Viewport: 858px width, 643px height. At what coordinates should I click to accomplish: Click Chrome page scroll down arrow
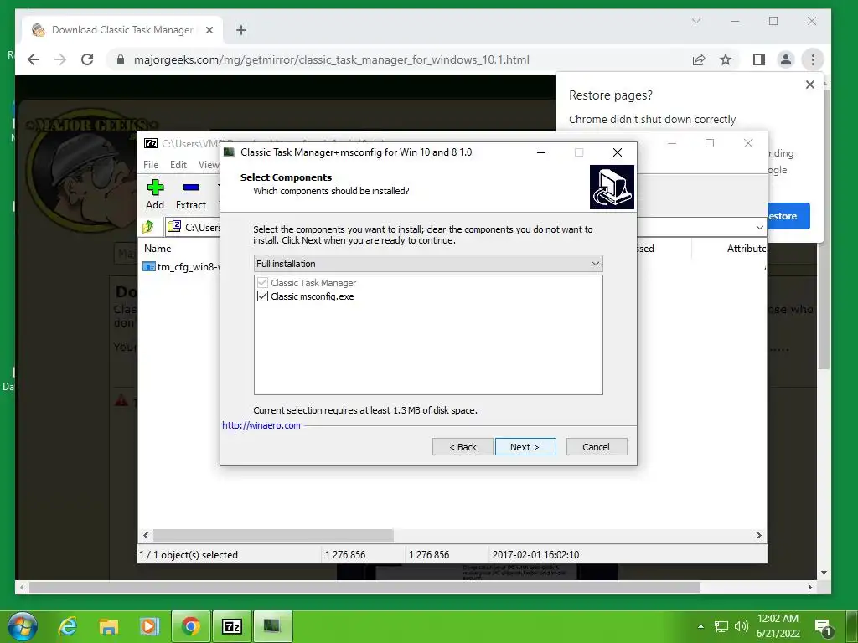click(x=824, y=573)
